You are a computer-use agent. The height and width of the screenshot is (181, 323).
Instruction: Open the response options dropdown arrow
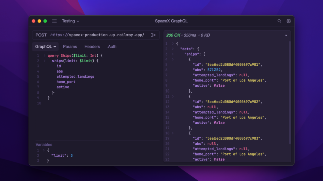(x=286, y=35)
